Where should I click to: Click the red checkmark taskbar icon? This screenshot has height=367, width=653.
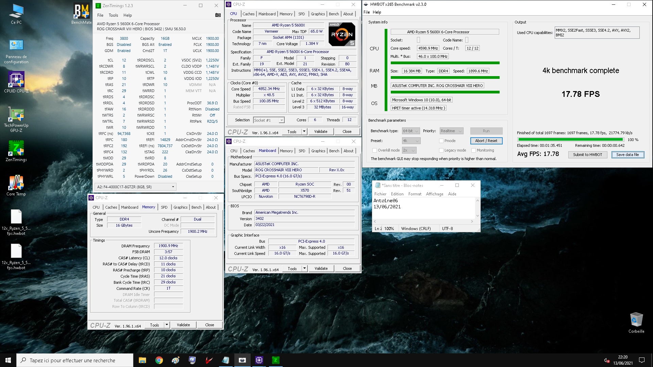tap(209, 360)
